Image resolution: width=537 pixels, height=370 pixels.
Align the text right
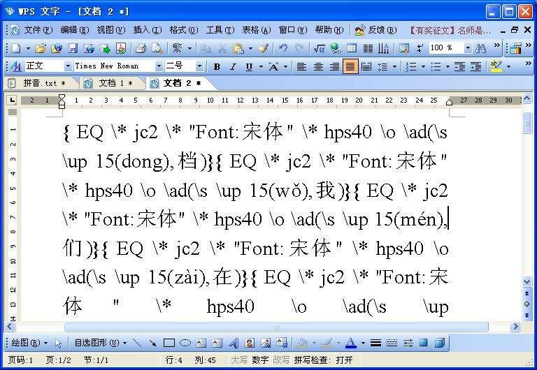tap(334, 66)
